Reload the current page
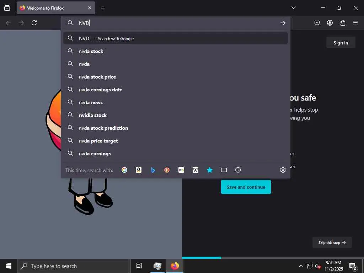364x273 pixels. pos(34,23)
